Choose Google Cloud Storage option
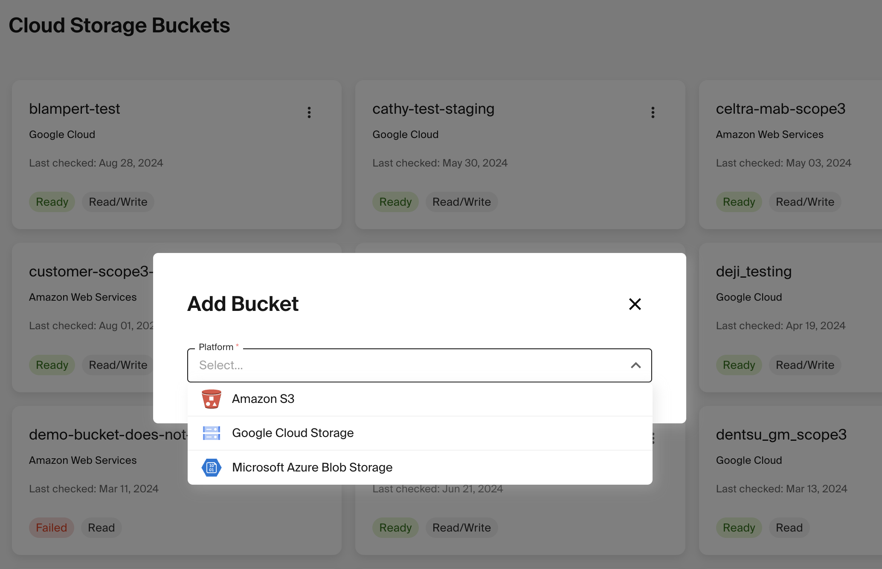 (x=293, y=433)
